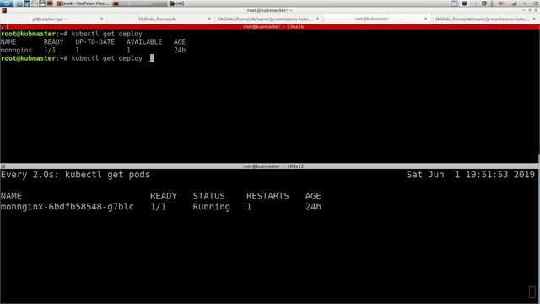Viewport: 540px width, 304px height.
Task: Close the root@kubmaster tab
Action: click(425, 19)
